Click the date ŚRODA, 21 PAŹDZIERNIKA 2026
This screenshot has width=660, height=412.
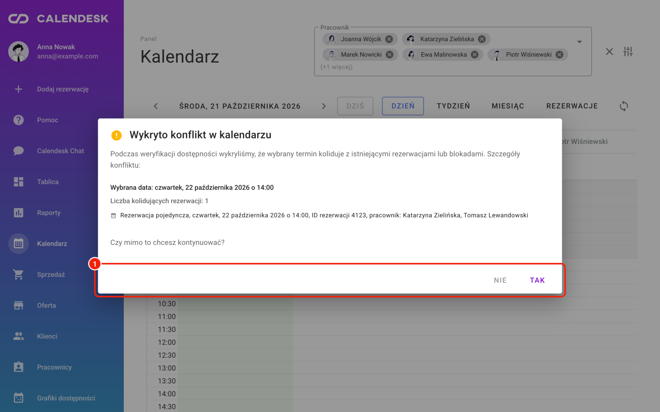tap(240, 106)
